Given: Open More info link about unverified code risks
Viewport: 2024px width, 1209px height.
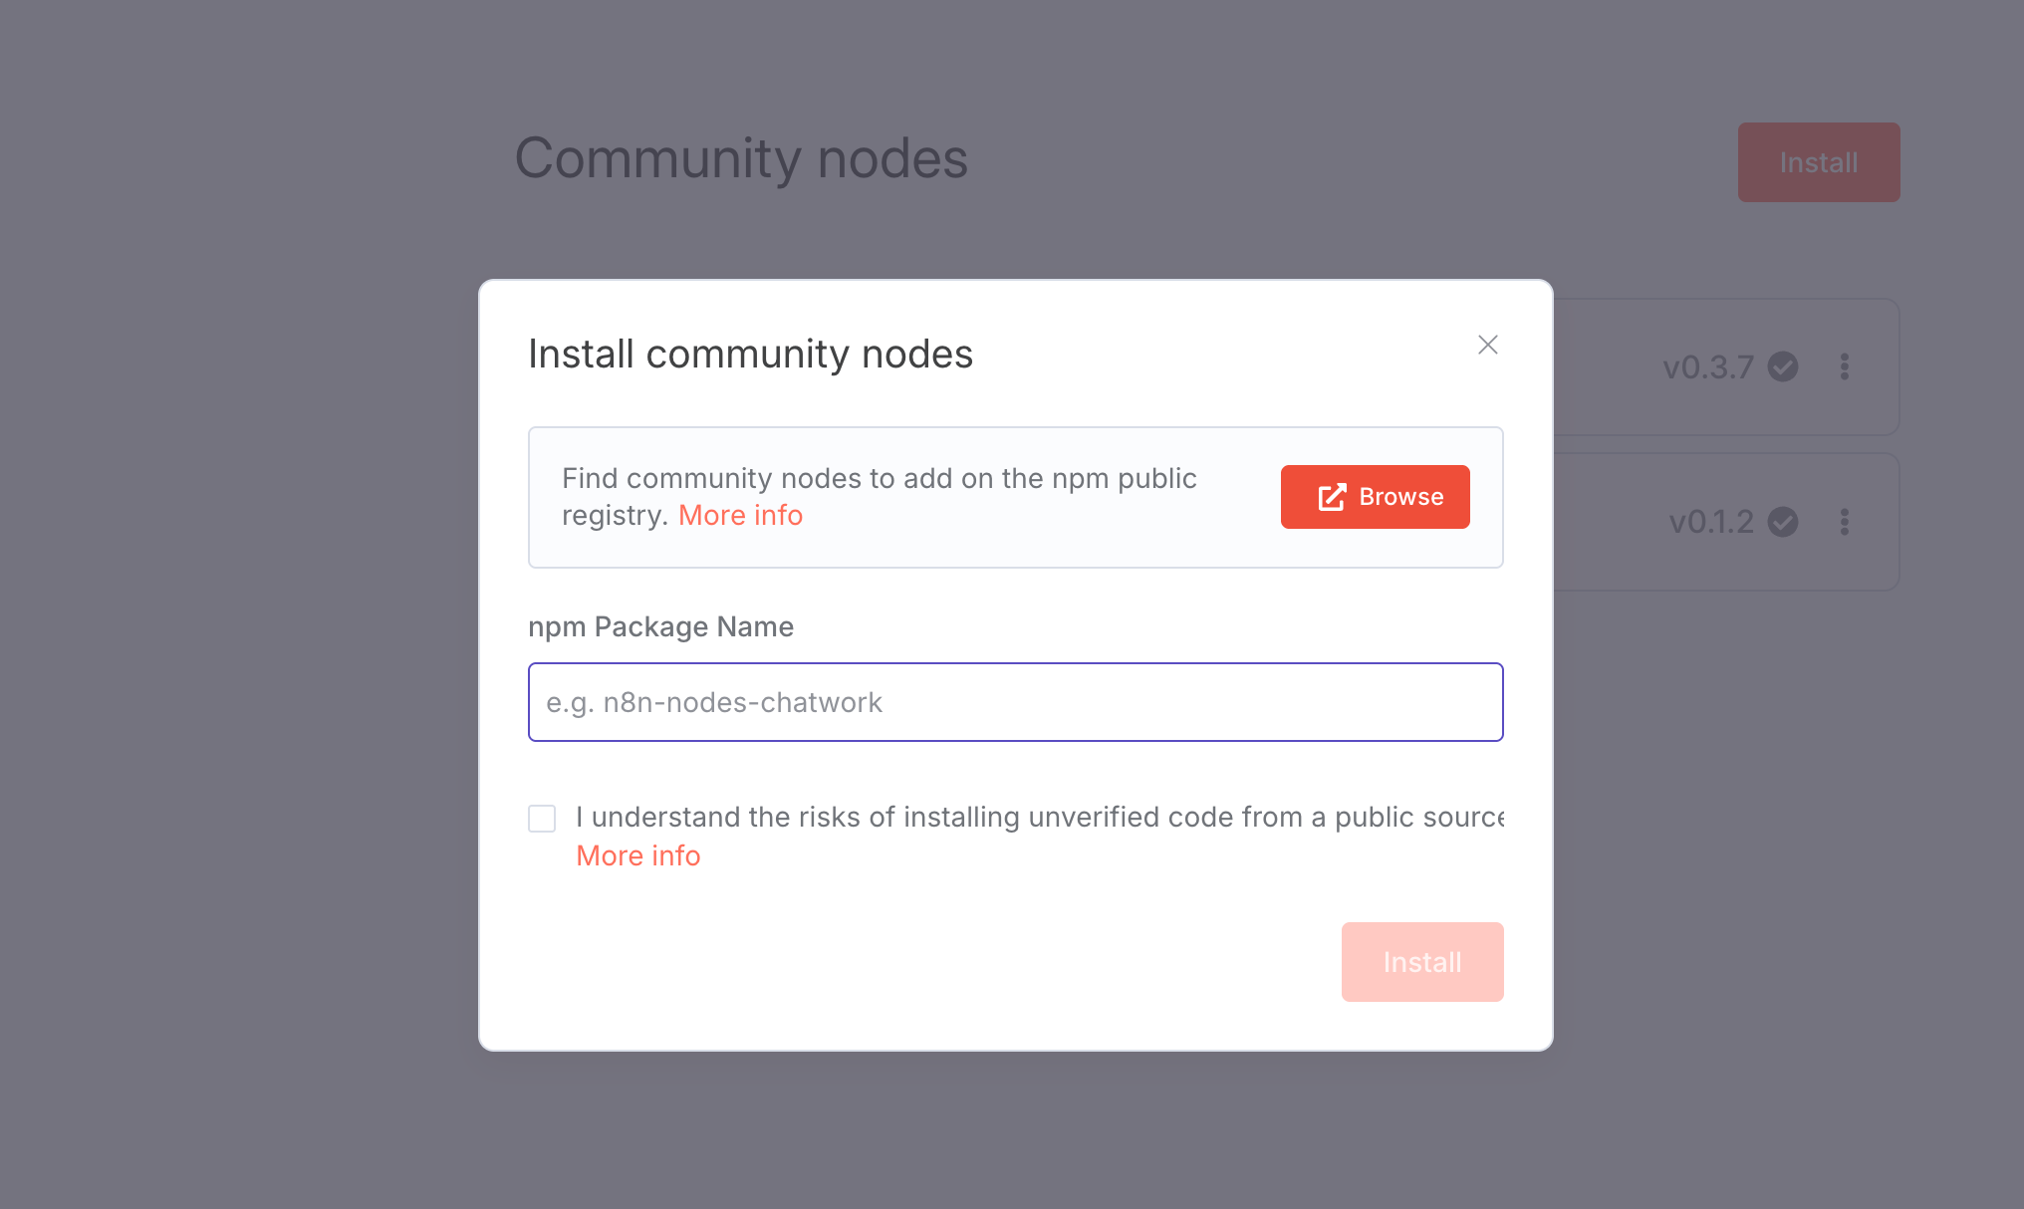Looking at the screenshot, I should 637,855.
